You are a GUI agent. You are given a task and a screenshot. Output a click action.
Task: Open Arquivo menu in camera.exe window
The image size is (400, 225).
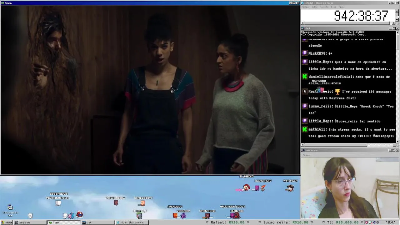(306, 155)
